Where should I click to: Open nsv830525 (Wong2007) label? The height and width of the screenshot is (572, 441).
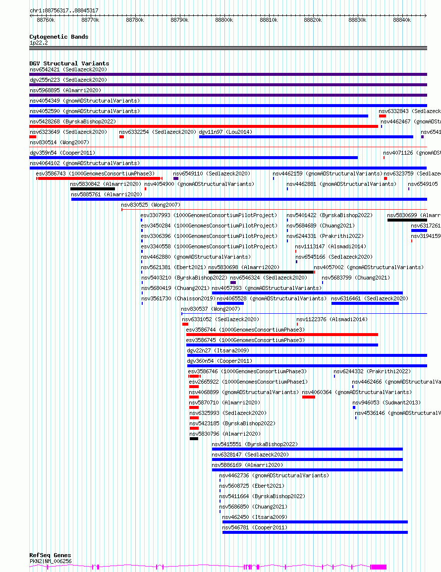pos(151,205)
